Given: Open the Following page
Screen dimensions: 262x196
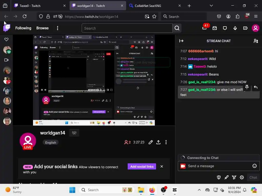Looking at the screenshot, I should coord(23,28).
